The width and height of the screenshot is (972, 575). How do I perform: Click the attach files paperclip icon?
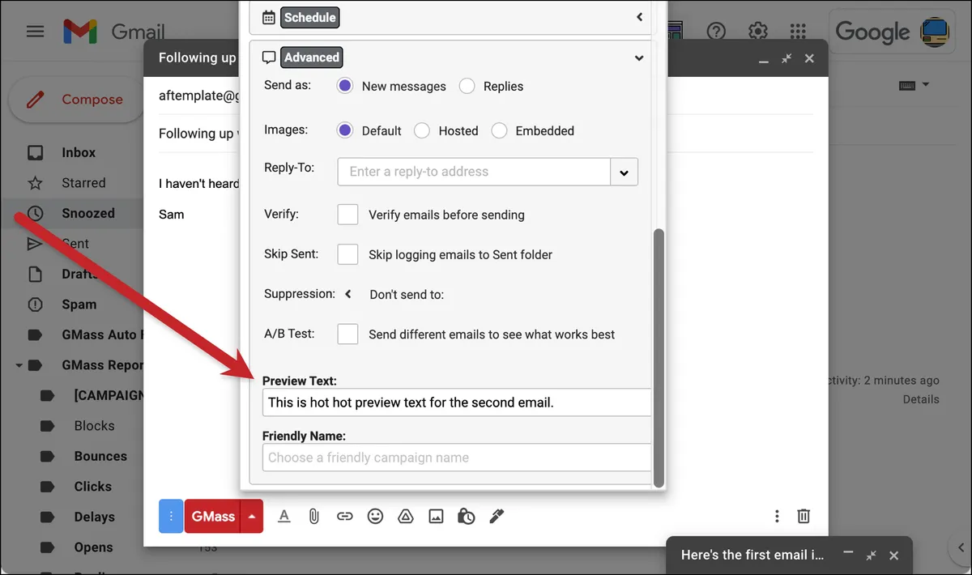pyautogui.click(x=314, y=516)
